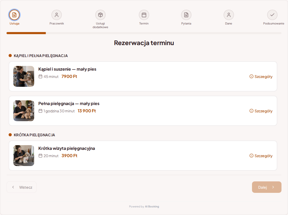Select Pełna pielęgnacja thumbnail photo
The width and height of the screenshot is (288, 215).
click(x=24, y=110)
